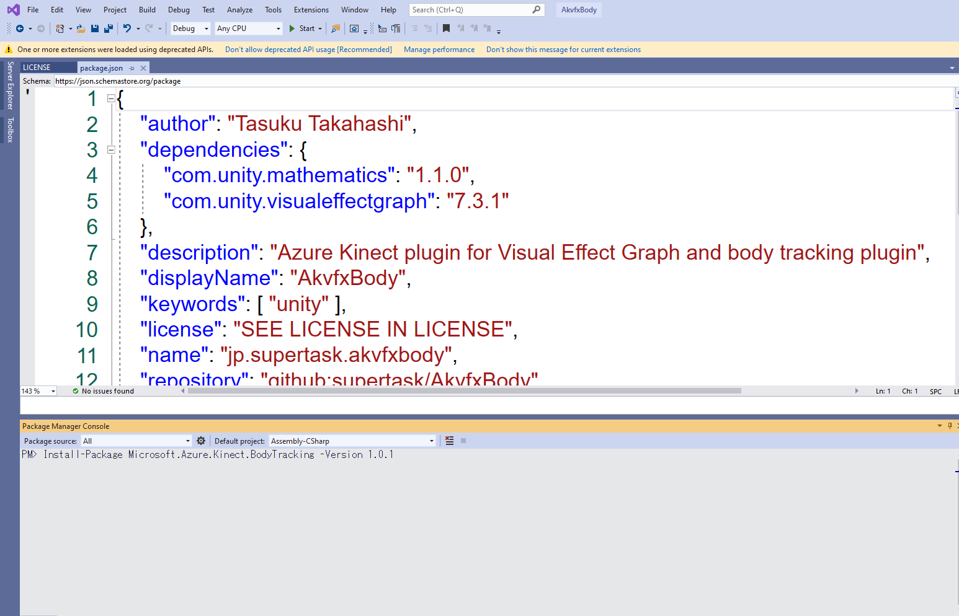Image resolution: width=959 pixels, height=616 pixels.
Task: Open the File menu
Action: point(33,9)
